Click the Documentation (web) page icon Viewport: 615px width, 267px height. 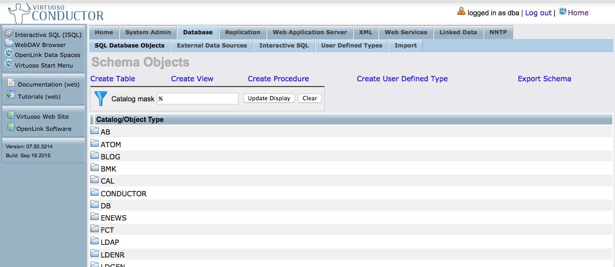click(11, 83)
